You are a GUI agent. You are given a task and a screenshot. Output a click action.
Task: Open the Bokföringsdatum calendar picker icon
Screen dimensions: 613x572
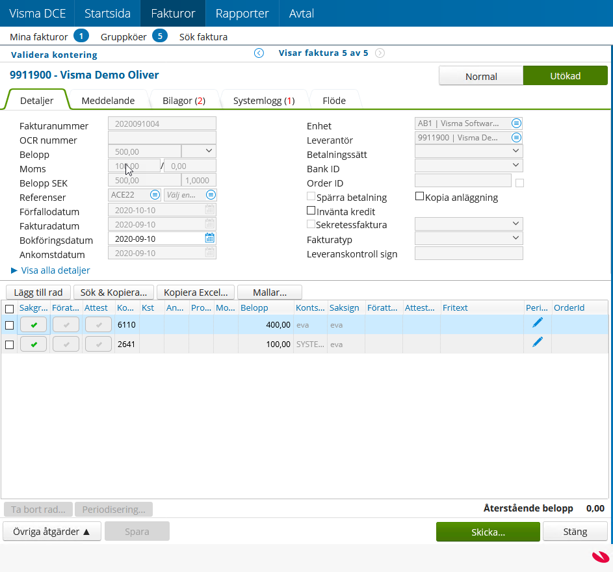(x=209, y=238)
